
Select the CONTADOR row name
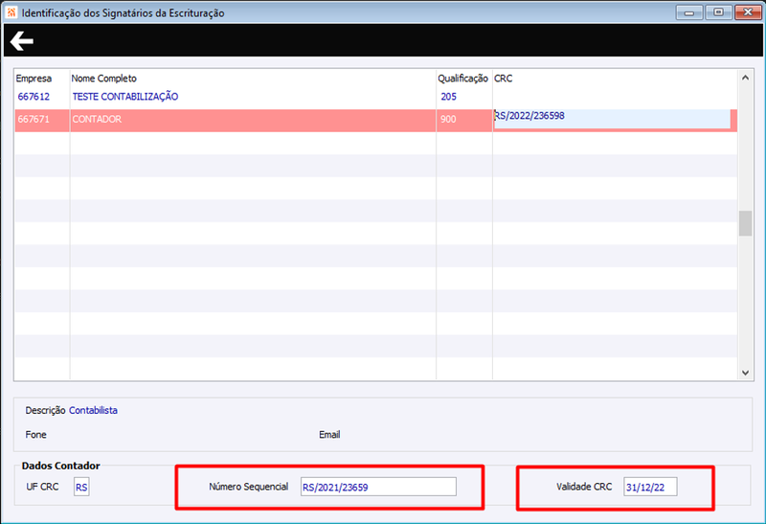click(97, 119)
